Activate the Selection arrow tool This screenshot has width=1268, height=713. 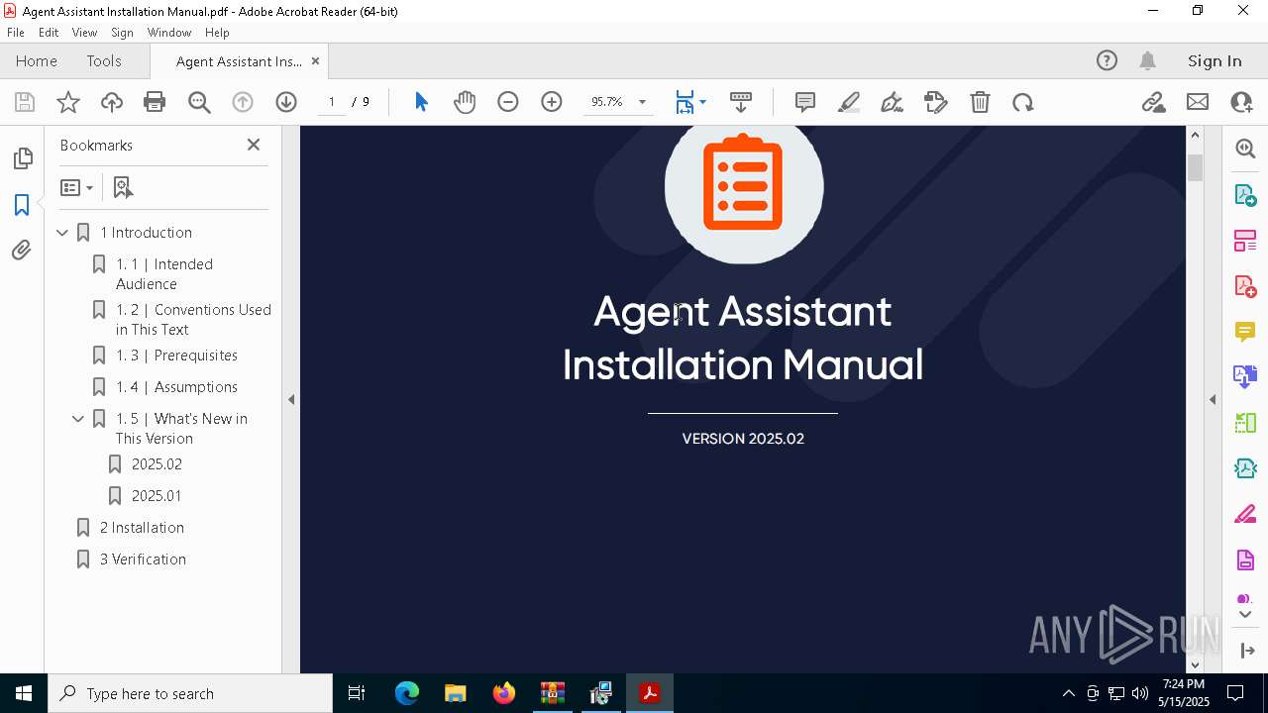pos(421,102)
